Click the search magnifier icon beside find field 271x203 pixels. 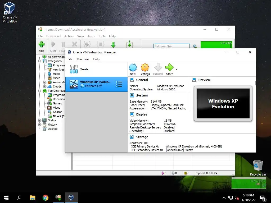point(195,46)
